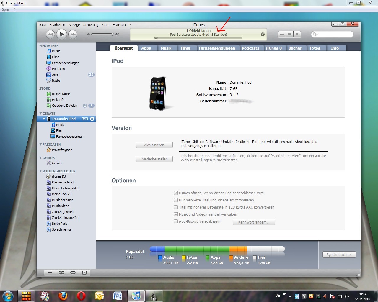Click the iPod capacity usage bar
The image size is (378, 302).
217,249
